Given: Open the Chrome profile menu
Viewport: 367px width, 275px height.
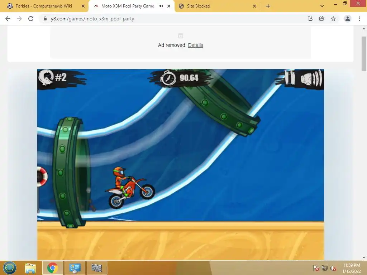Looking at the screenshot, I should [348, 19].
